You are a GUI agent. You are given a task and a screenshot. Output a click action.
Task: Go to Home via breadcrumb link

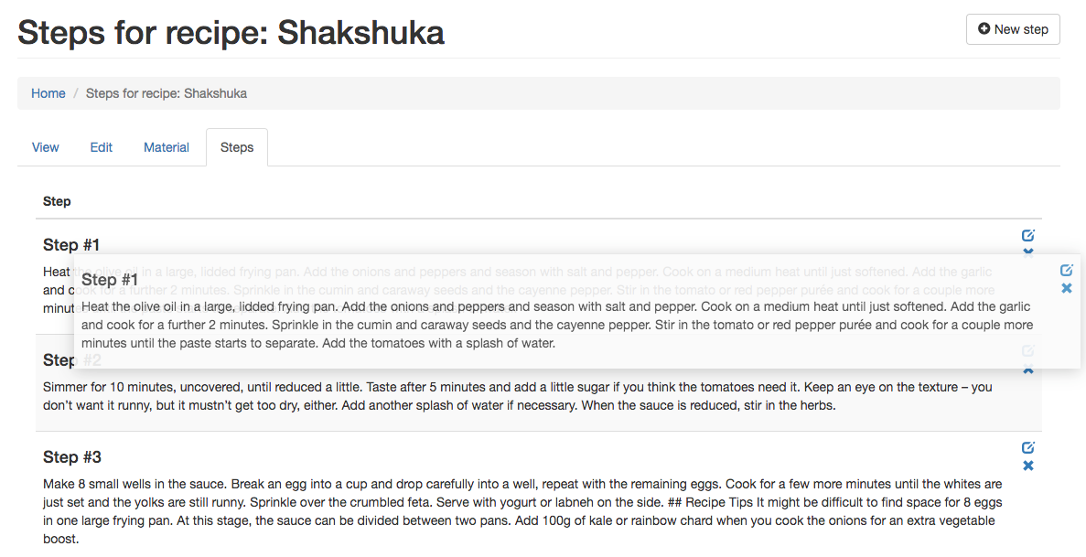(x=48, y=93)
